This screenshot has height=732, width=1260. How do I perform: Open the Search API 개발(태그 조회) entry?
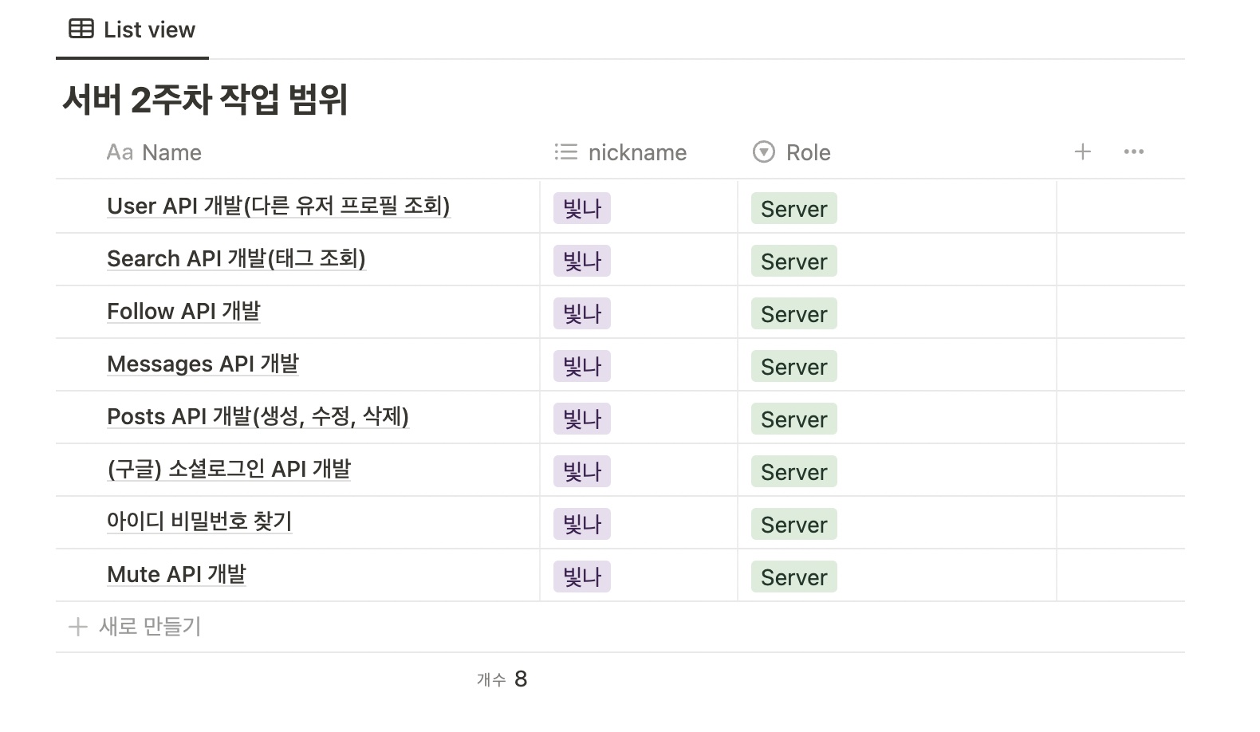click(236, 259)
